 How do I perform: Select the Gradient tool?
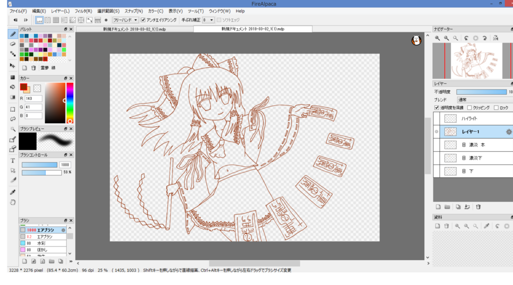[x=13, y=97]
